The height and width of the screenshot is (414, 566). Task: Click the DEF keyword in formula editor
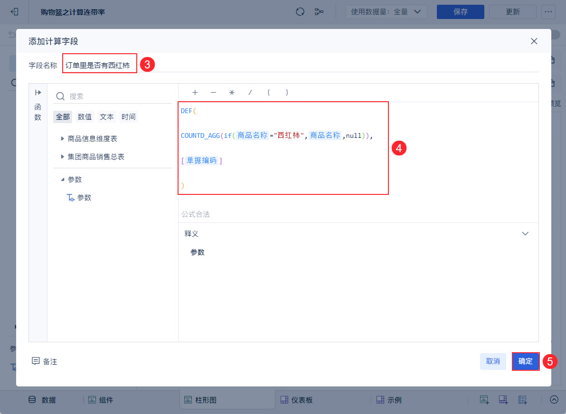[187, 111]
